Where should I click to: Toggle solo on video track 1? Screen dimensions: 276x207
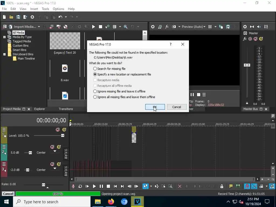(64, 130)
